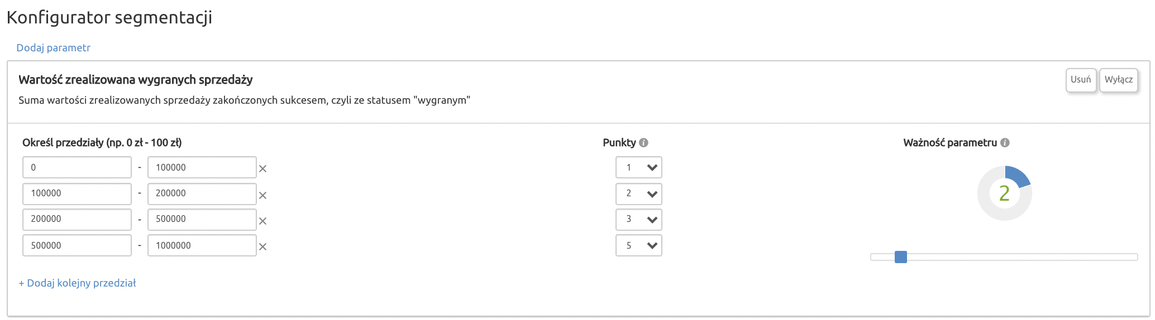This screenshot has height=320, width=1155.
Task: Click the upper bound field containing 200000
Action: pyautogui.click(x=202, y=193)
